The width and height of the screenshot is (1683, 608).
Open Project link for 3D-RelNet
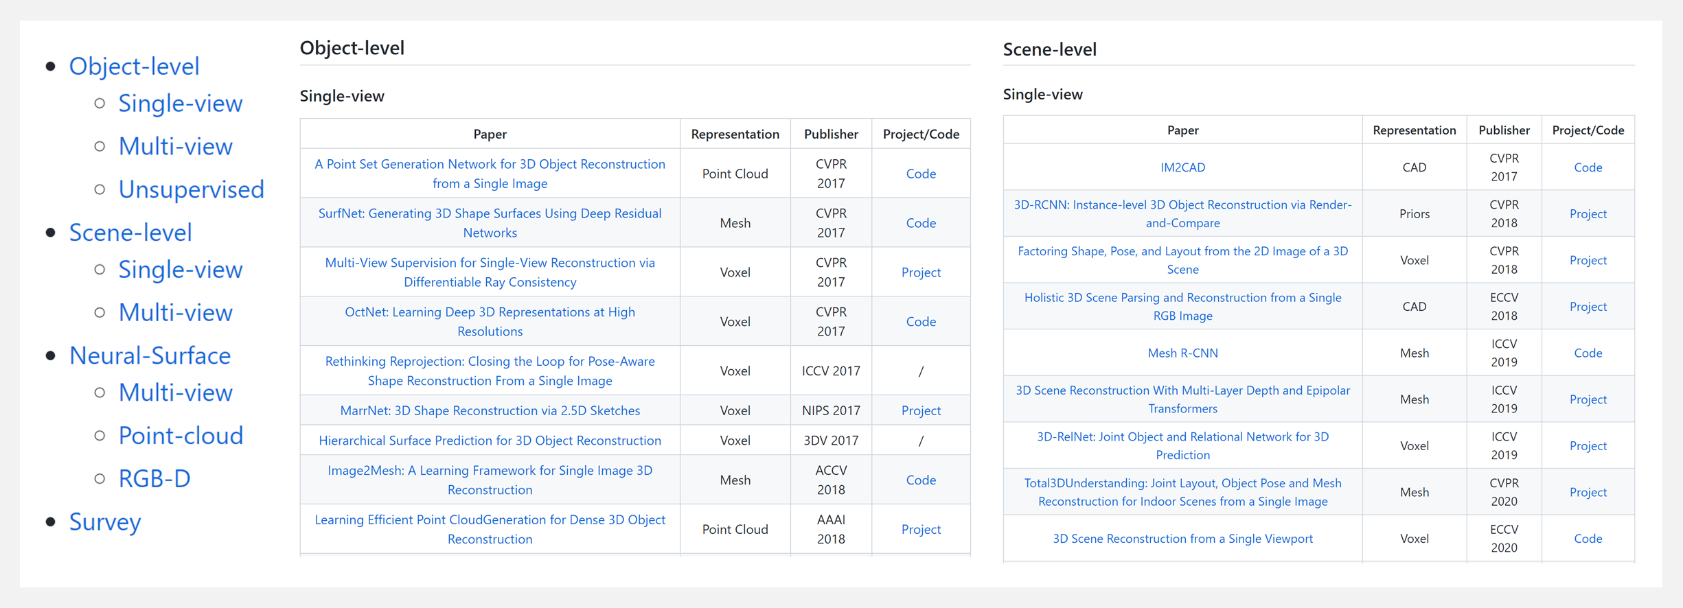coord(1588,446)
